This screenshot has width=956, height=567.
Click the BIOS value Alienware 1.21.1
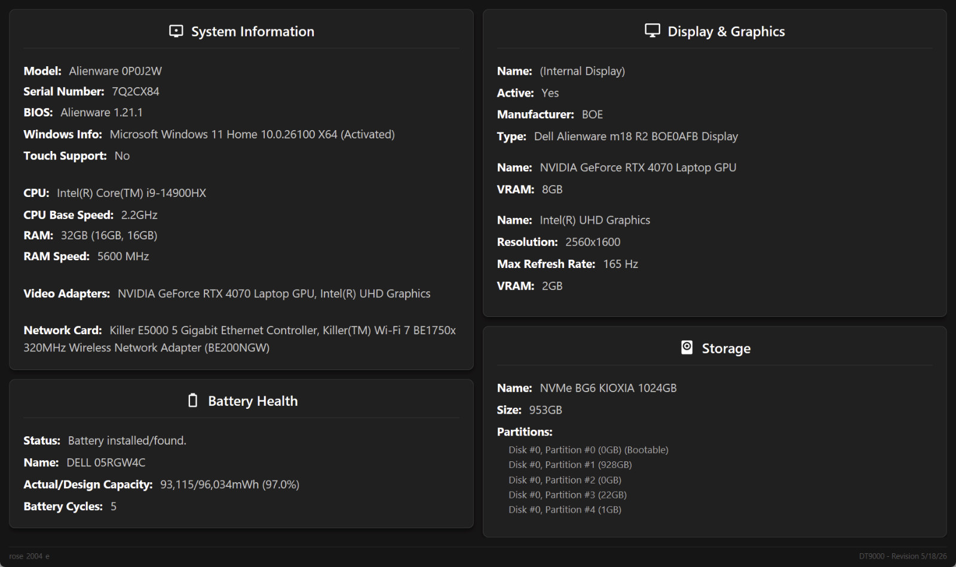pos(102,112)
